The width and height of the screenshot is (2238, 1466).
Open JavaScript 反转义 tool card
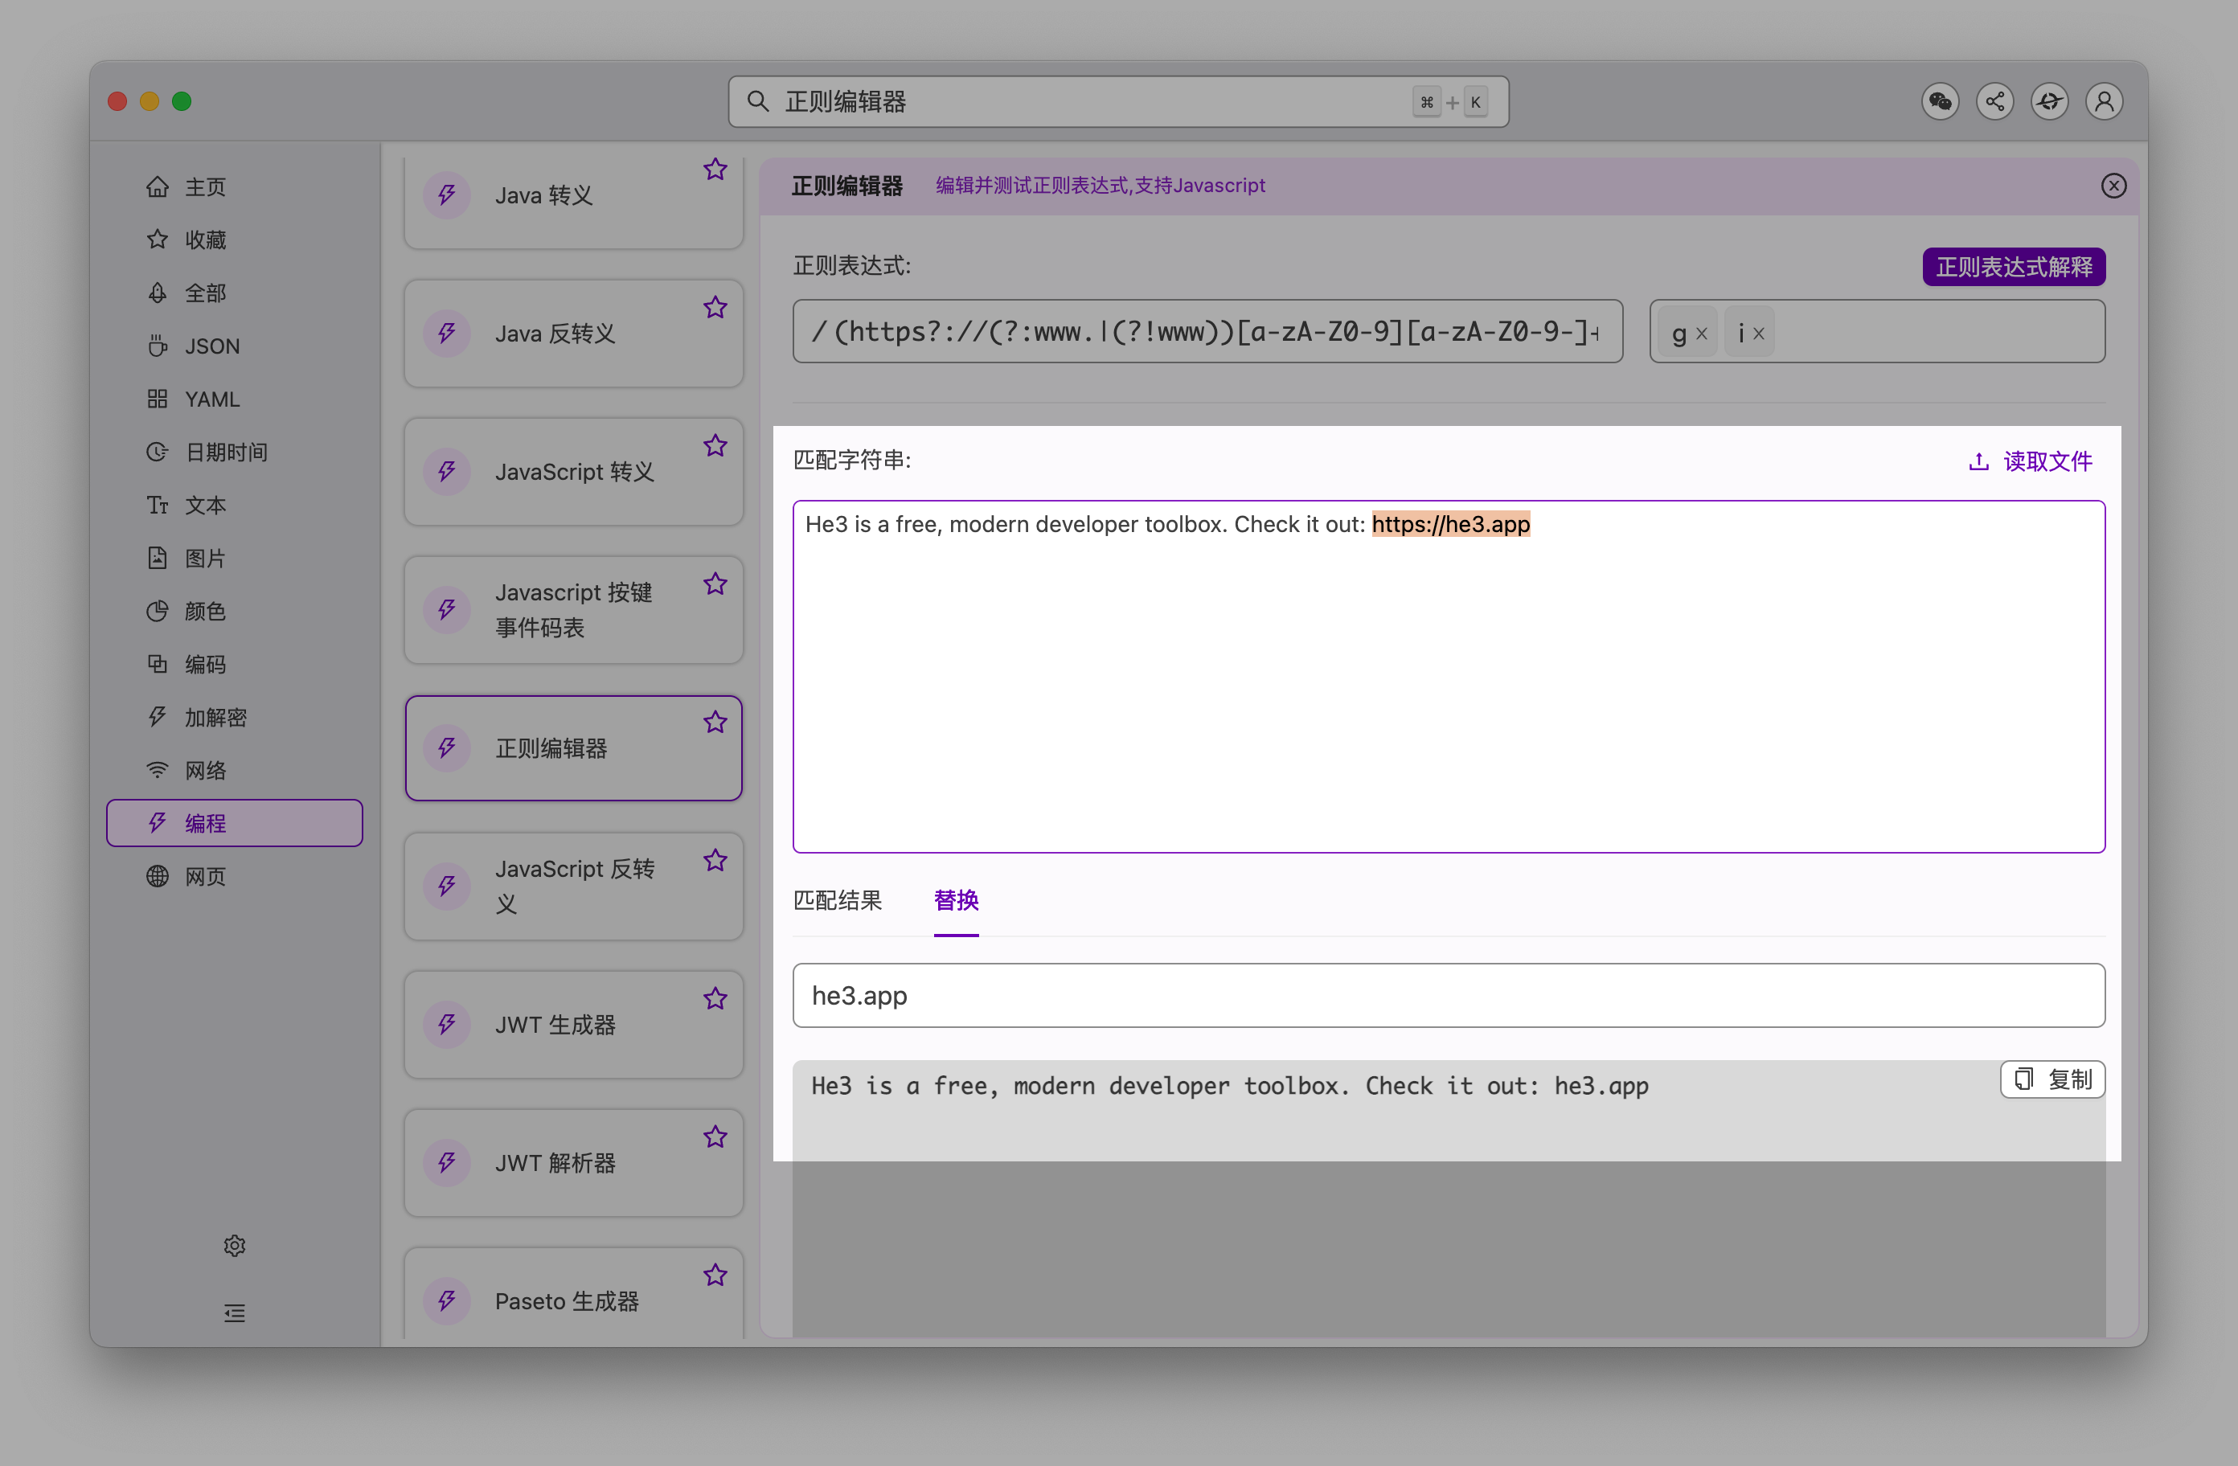tap(574, 887)
